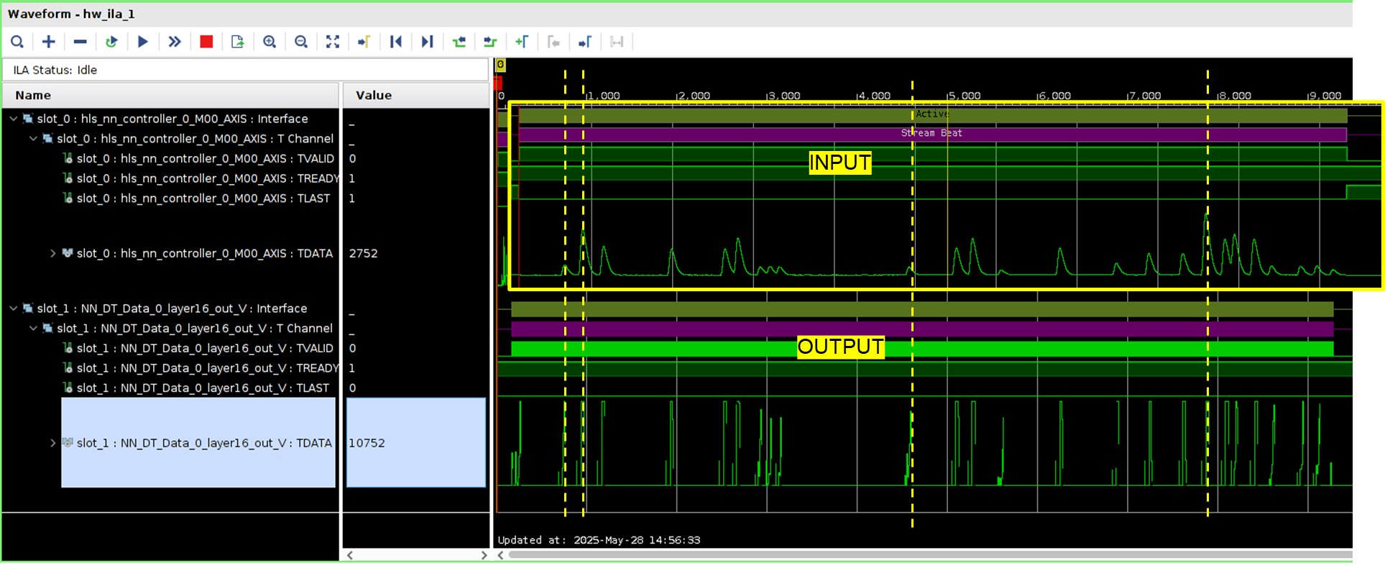
Task: Click the Name column header
Action: (33, 95)
